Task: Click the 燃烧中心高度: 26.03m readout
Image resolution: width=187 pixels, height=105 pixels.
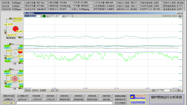Action: [x=174, y=3]
